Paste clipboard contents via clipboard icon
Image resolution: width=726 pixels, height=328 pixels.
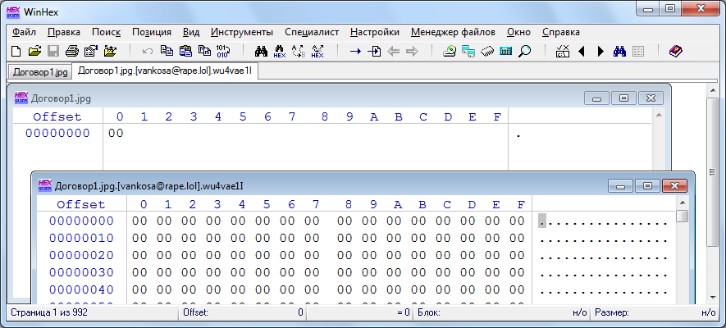[x=185, y=52]
